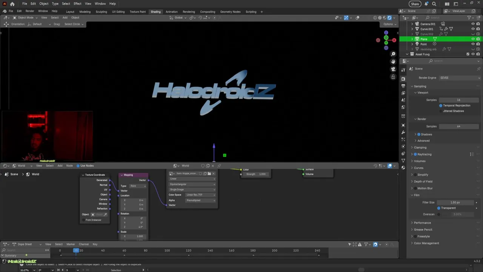Image resolution: width=483 pixels, height=272 pixels.
Task: Open the Marker menu in Dope Sheet
Action: 71,244
